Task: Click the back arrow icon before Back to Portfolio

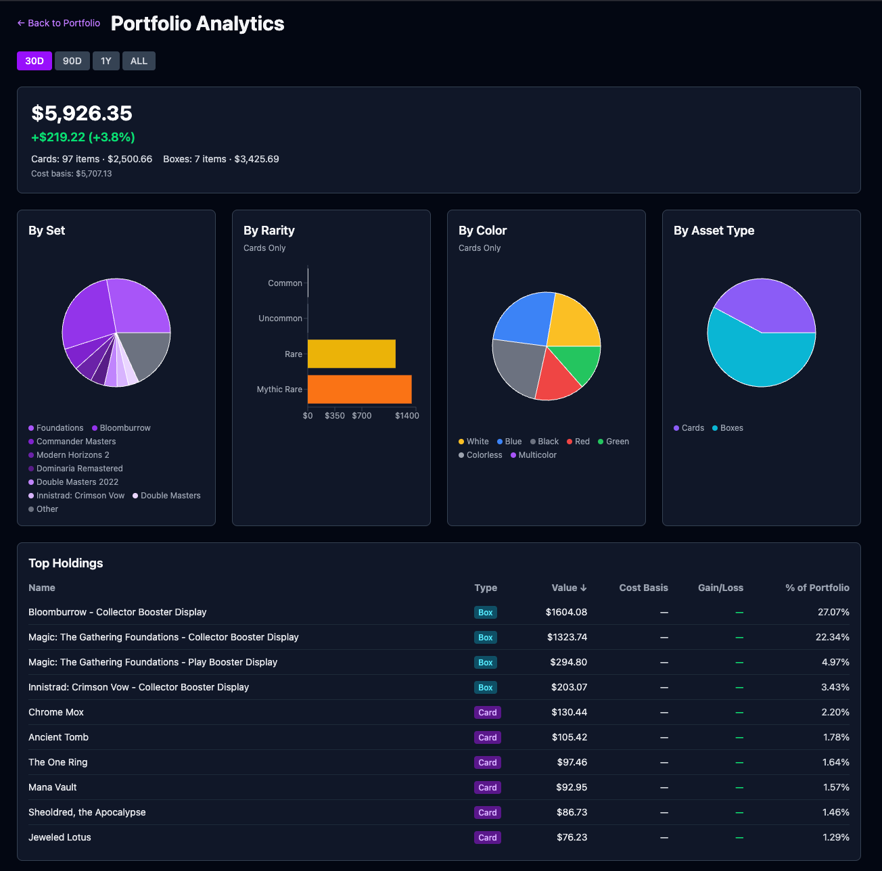Action: 20,22
